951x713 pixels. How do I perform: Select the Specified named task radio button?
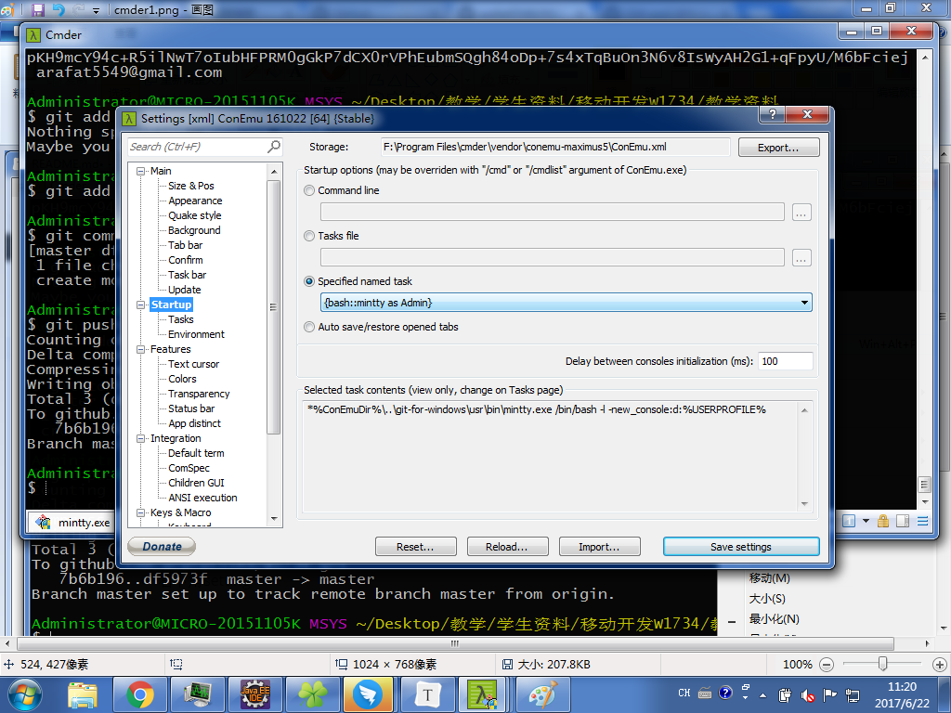(309, 281)
